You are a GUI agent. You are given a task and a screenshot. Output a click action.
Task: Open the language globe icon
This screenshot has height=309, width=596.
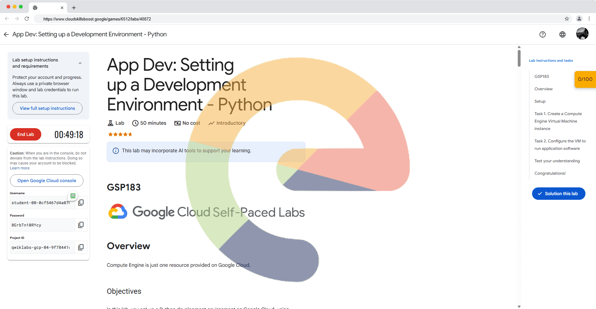tap(562, 34)
